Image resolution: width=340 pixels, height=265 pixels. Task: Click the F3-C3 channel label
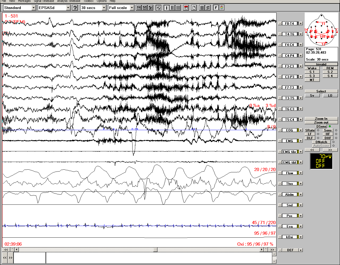point(289,66)
